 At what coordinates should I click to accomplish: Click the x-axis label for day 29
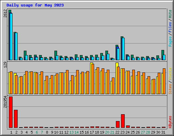coord(153,132)
